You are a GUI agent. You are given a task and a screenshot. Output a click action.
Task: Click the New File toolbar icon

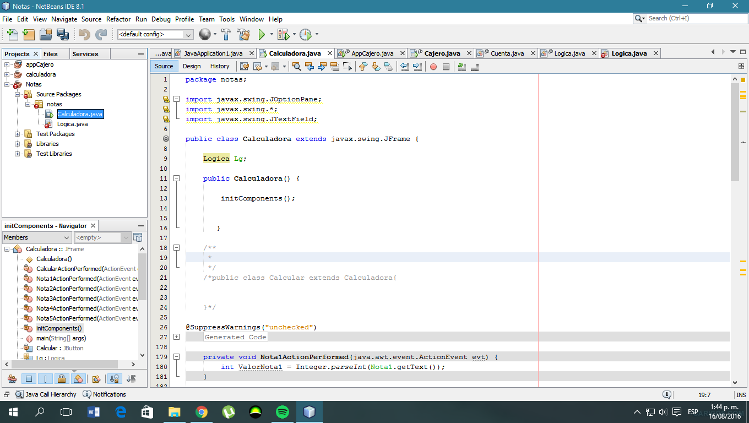[x=12, y=34]
